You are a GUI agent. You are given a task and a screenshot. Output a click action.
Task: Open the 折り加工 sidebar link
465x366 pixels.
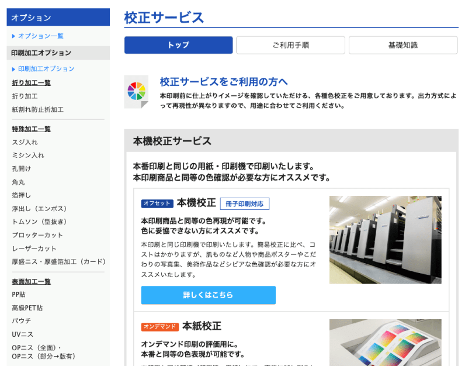tap(25, 96)
